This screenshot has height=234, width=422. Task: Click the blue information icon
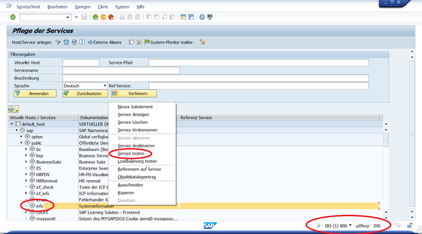[x=82, y=42]
